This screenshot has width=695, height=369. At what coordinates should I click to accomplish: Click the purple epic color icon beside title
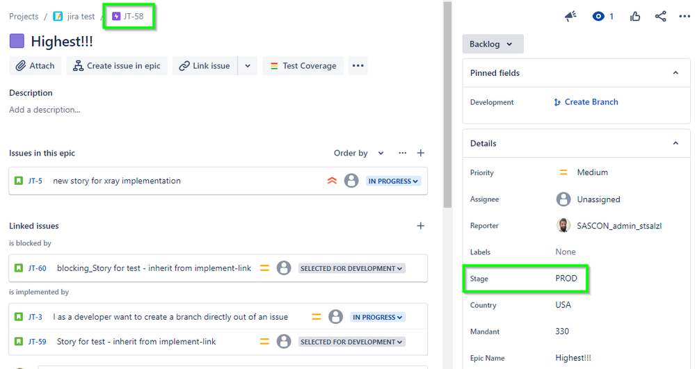click(x=17, y=41)
